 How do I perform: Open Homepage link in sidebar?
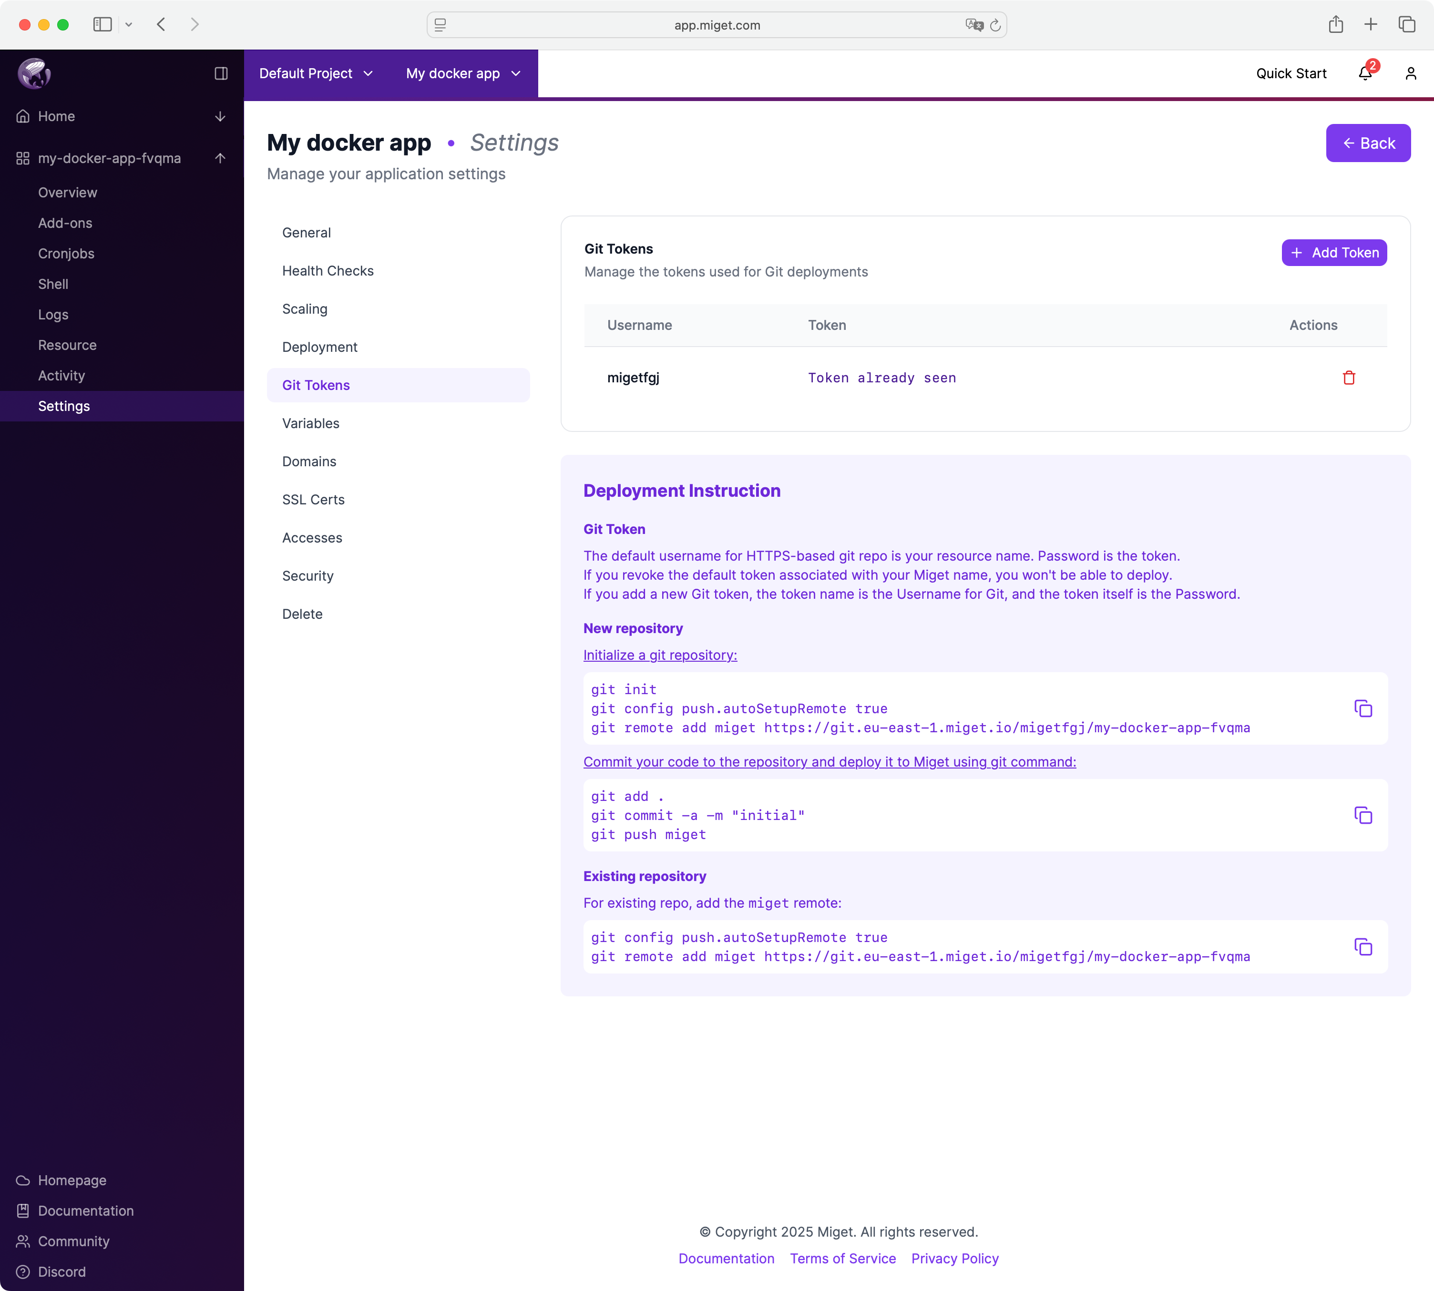tap(72, 1179)
